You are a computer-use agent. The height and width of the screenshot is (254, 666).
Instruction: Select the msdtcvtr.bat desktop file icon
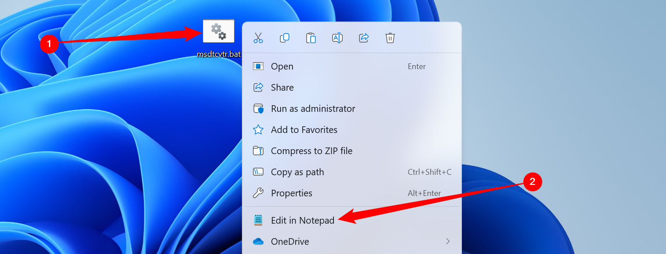tap(219, 31)
